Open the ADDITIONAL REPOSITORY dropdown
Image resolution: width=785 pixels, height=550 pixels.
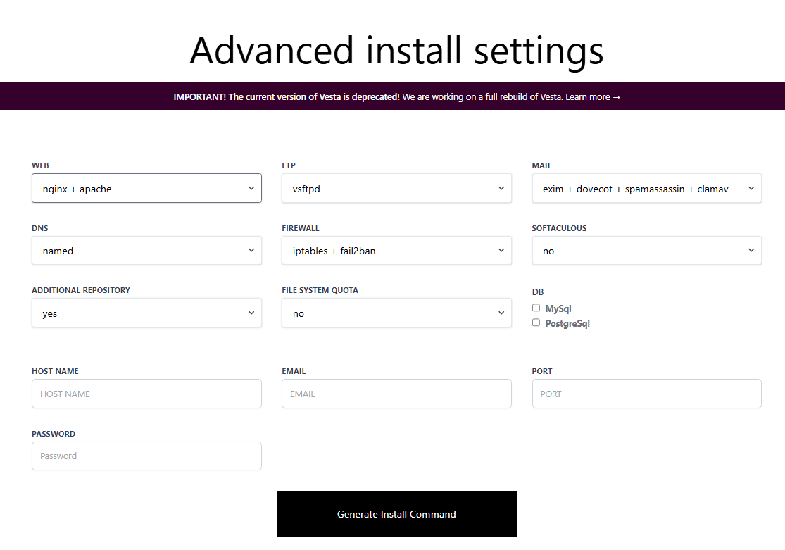tap(146, 313)
